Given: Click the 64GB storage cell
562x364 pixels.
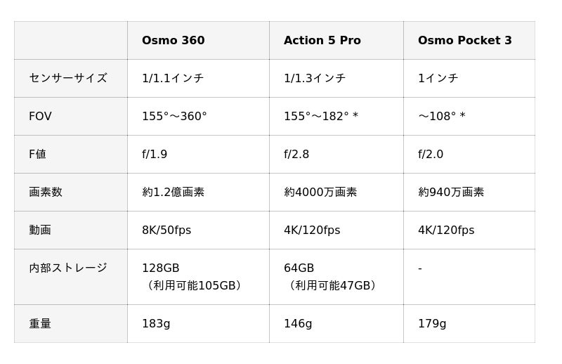Looking at the screenshot, I should click(x=299, y=268).
